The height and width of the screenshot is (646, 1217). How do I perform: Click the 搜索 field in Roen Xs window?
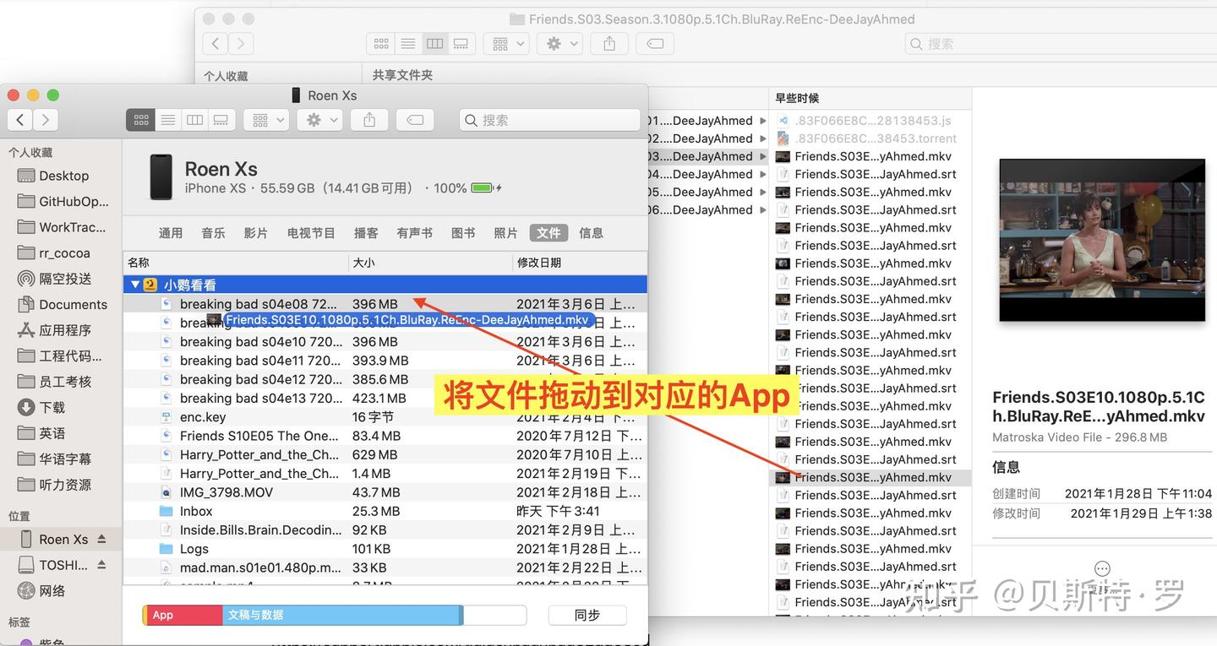click(549, 120)
